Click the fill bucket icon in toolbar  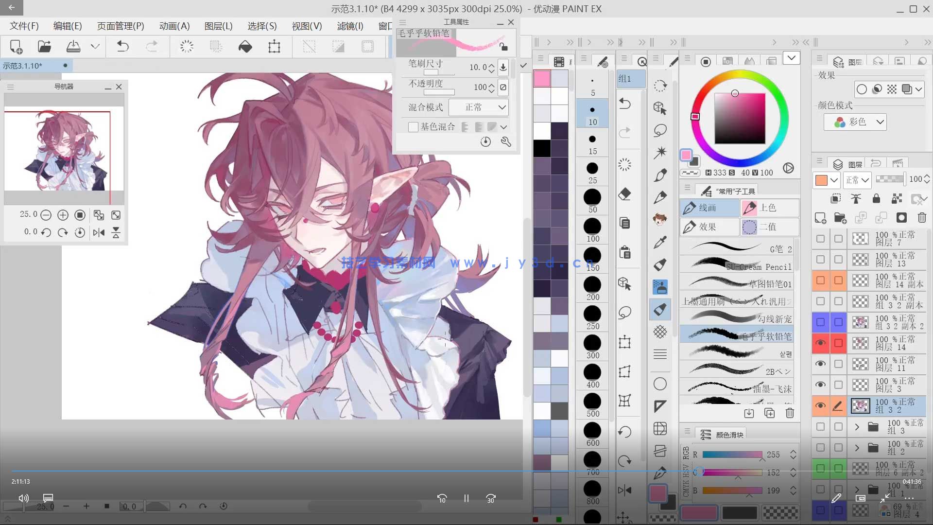[x=245, y=47]
